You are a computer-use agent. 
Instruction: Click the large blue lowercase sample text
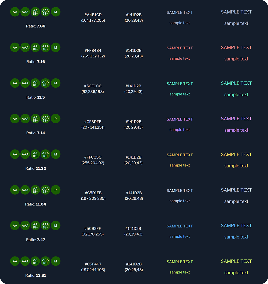pos(236,237)
